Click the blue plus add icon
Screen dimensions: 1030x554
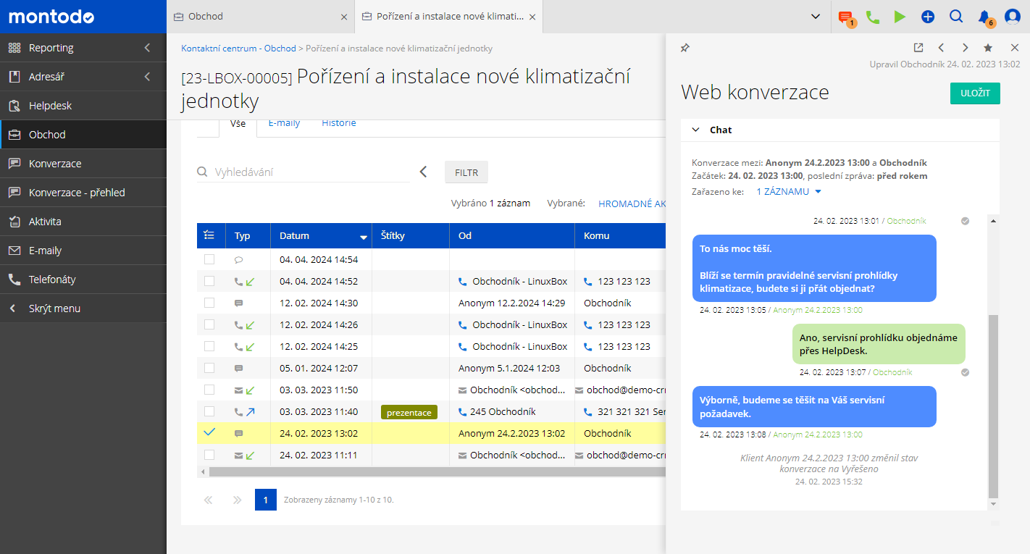(928, 17)
